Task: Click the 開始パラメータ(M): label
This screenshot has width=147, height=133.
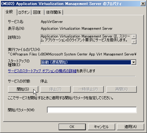Action: pos(21,110)
